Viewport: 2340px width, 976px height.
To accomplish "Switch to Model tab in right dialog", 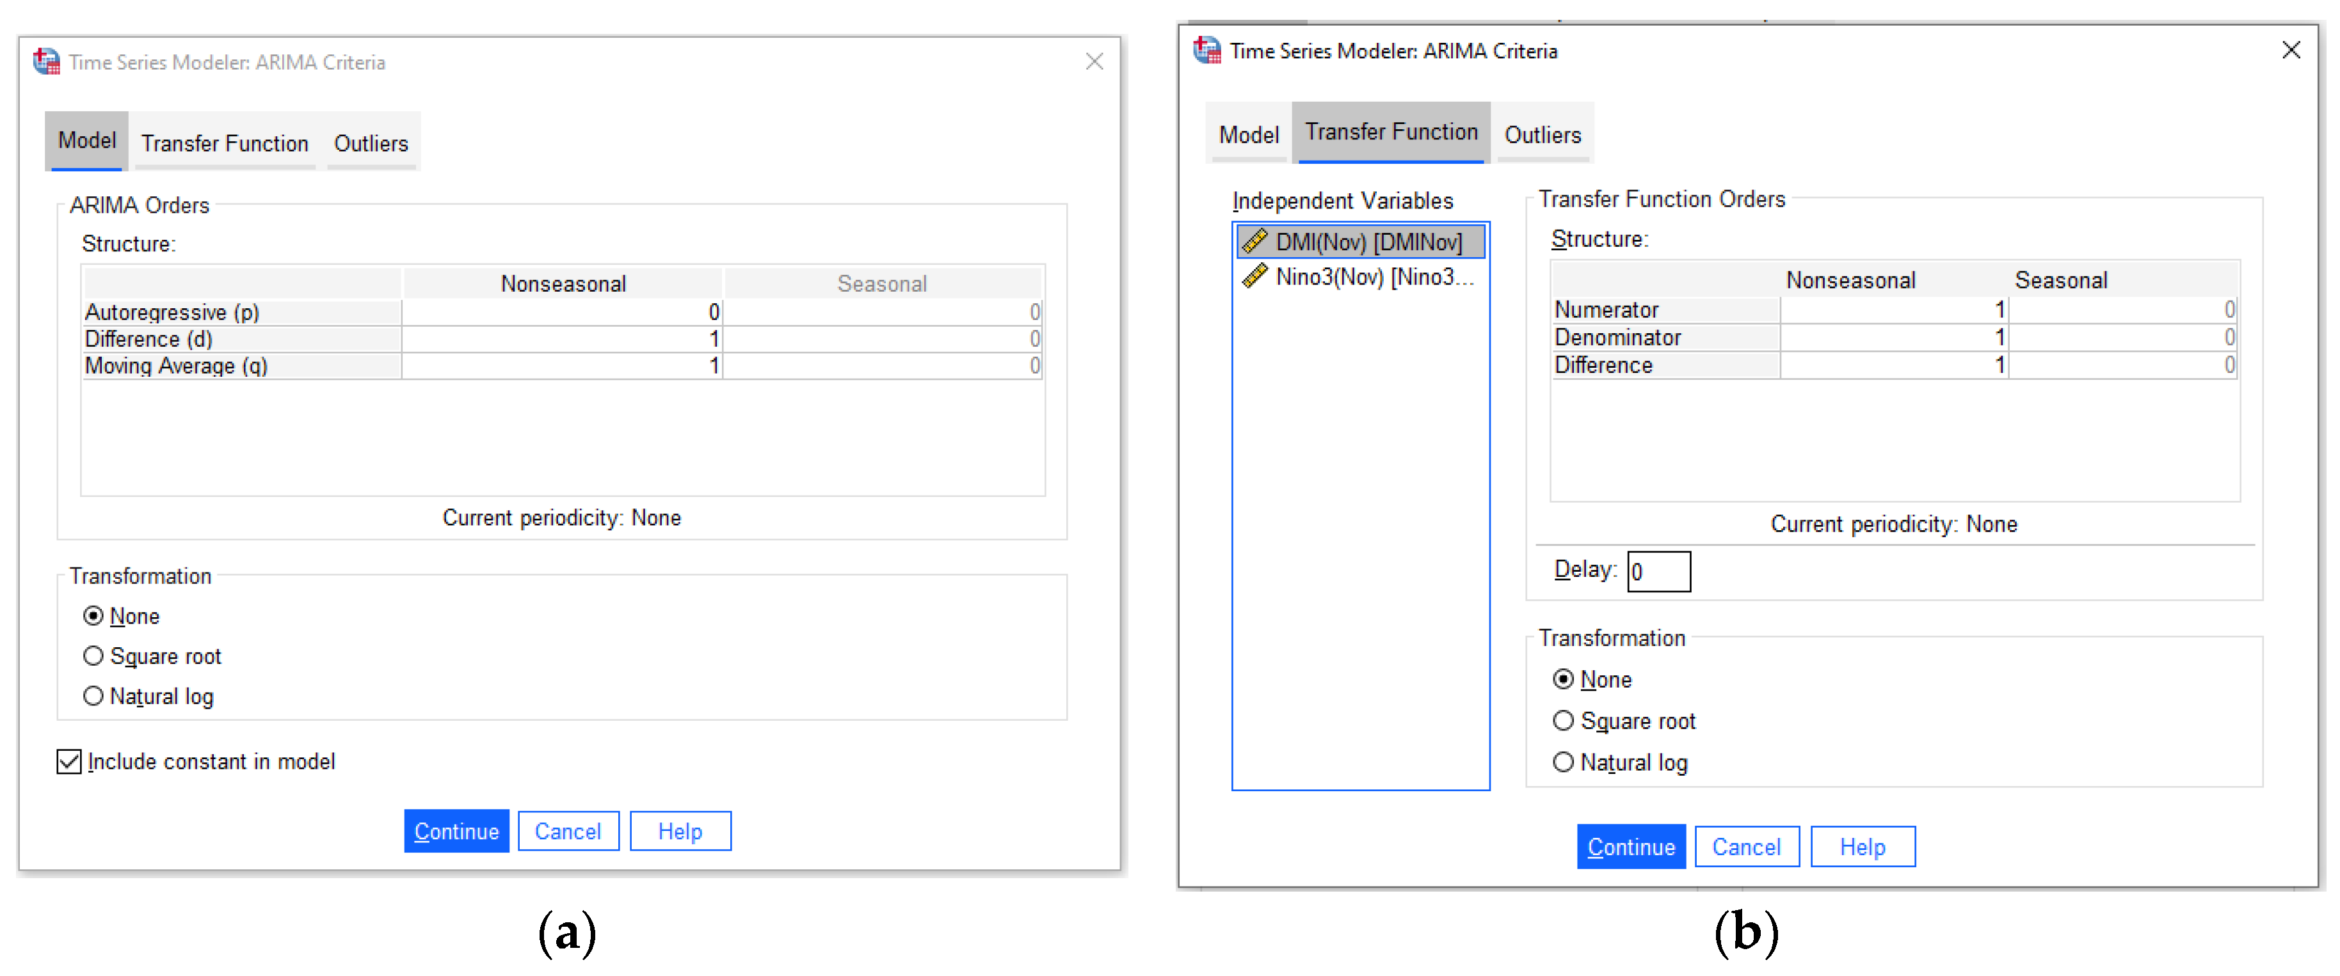I will [1248, 136].
